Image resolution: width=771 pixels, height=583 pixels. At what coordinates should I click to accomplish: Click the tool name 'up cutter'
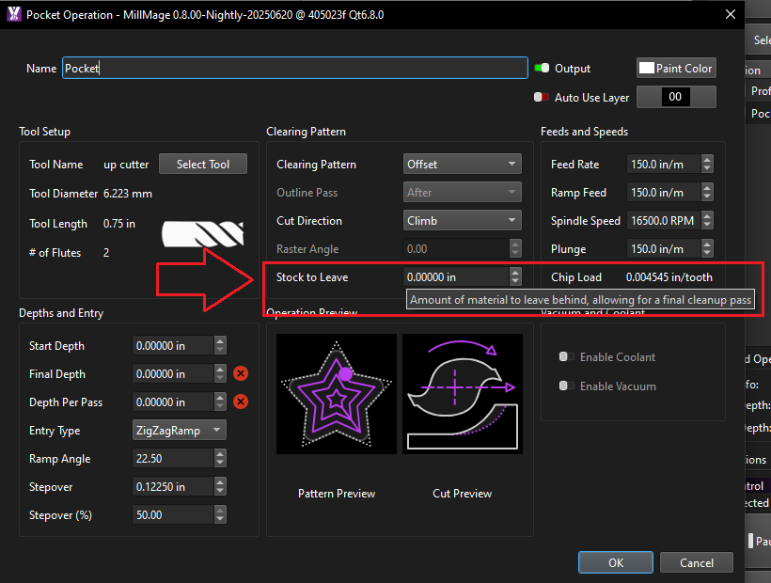click(x=126, y=165)
